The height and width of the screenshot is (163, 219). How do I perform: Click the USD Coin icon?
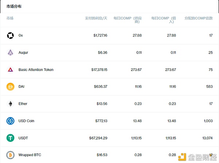point(10,121)
